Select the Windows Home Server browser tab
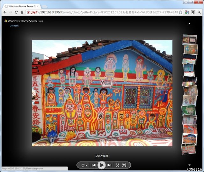 point(22,6)
